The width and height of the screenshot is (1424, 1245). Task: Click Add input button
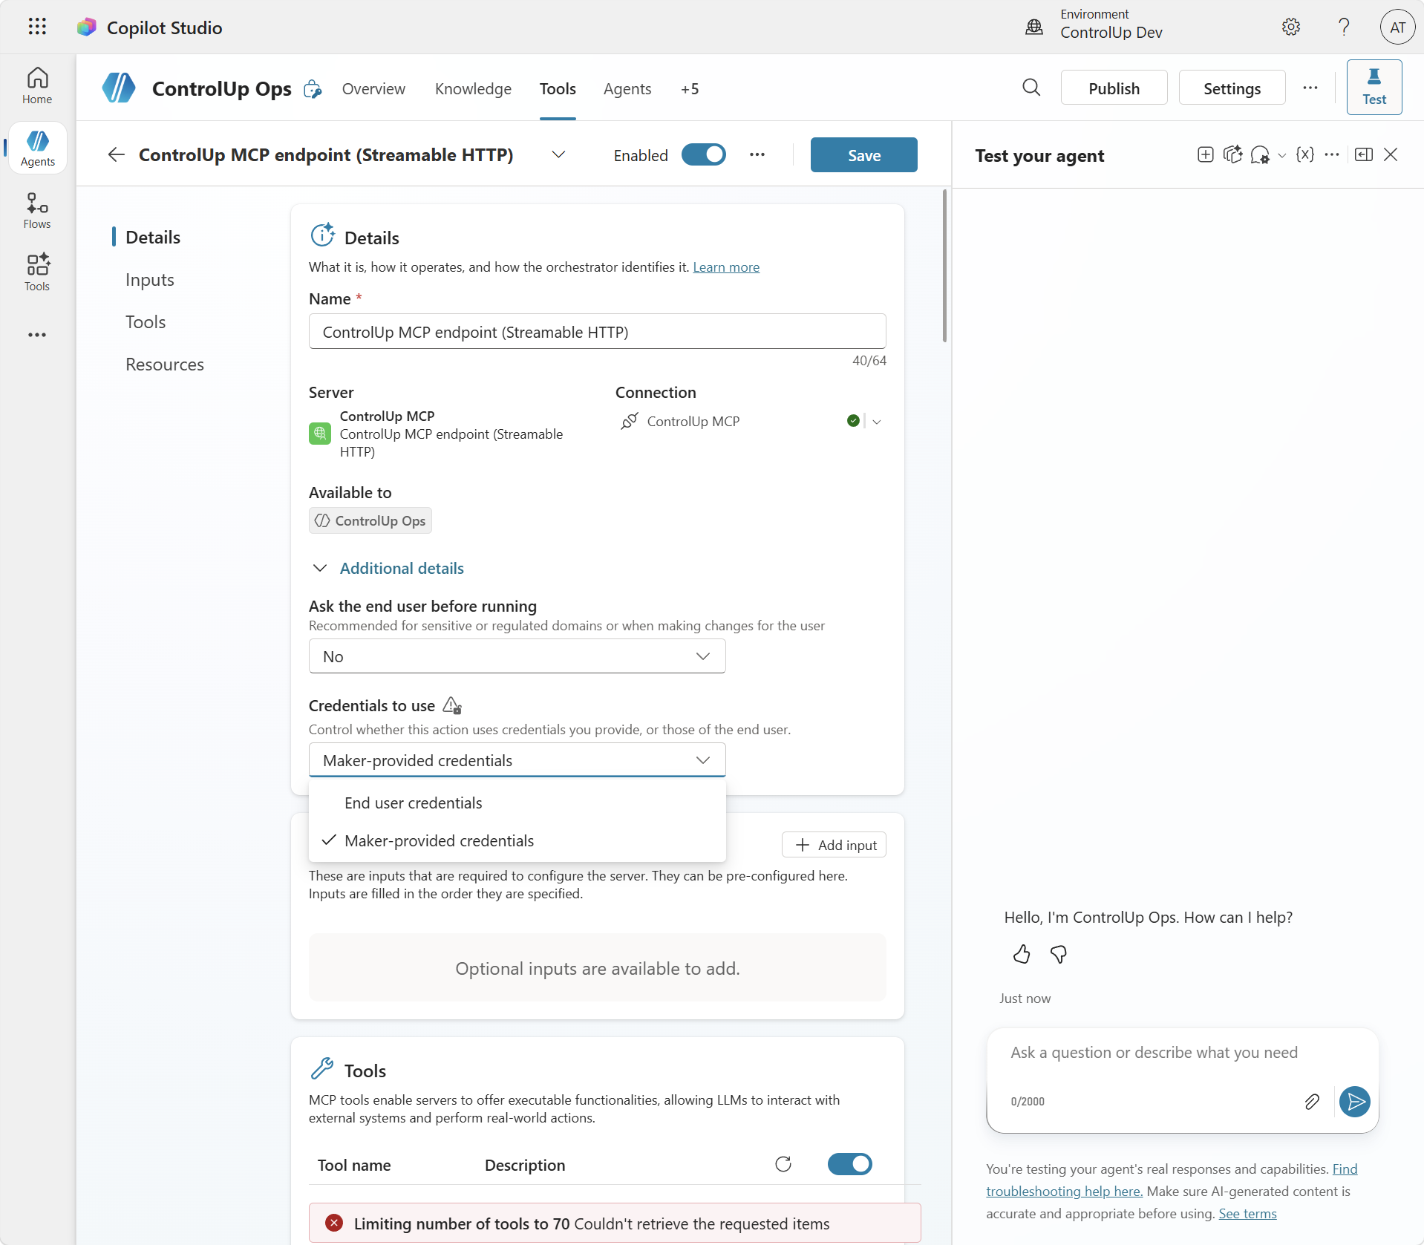[x=834, y=845]
